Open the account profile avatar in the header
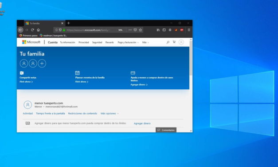 181,42
